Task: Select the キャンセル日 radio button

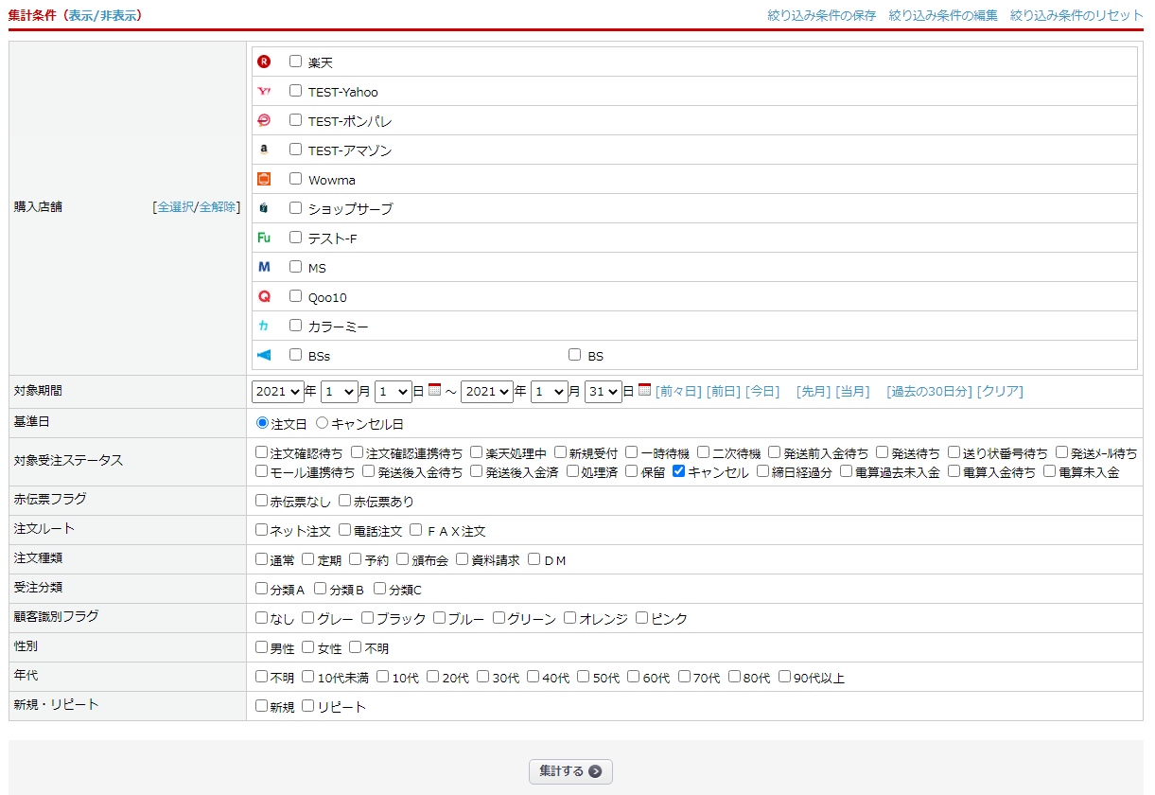Action: click(322, 423)
